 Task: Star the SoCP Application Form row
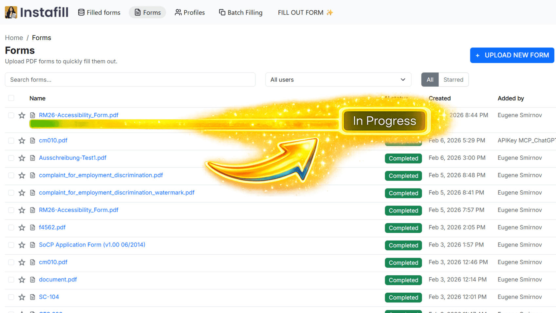tap(22, 245)
